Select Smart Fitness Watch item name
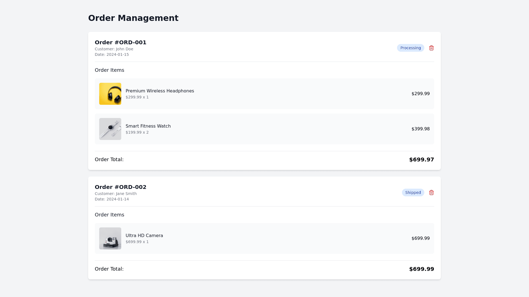Screen dimensions: 529x297 [x=148, y=126]
